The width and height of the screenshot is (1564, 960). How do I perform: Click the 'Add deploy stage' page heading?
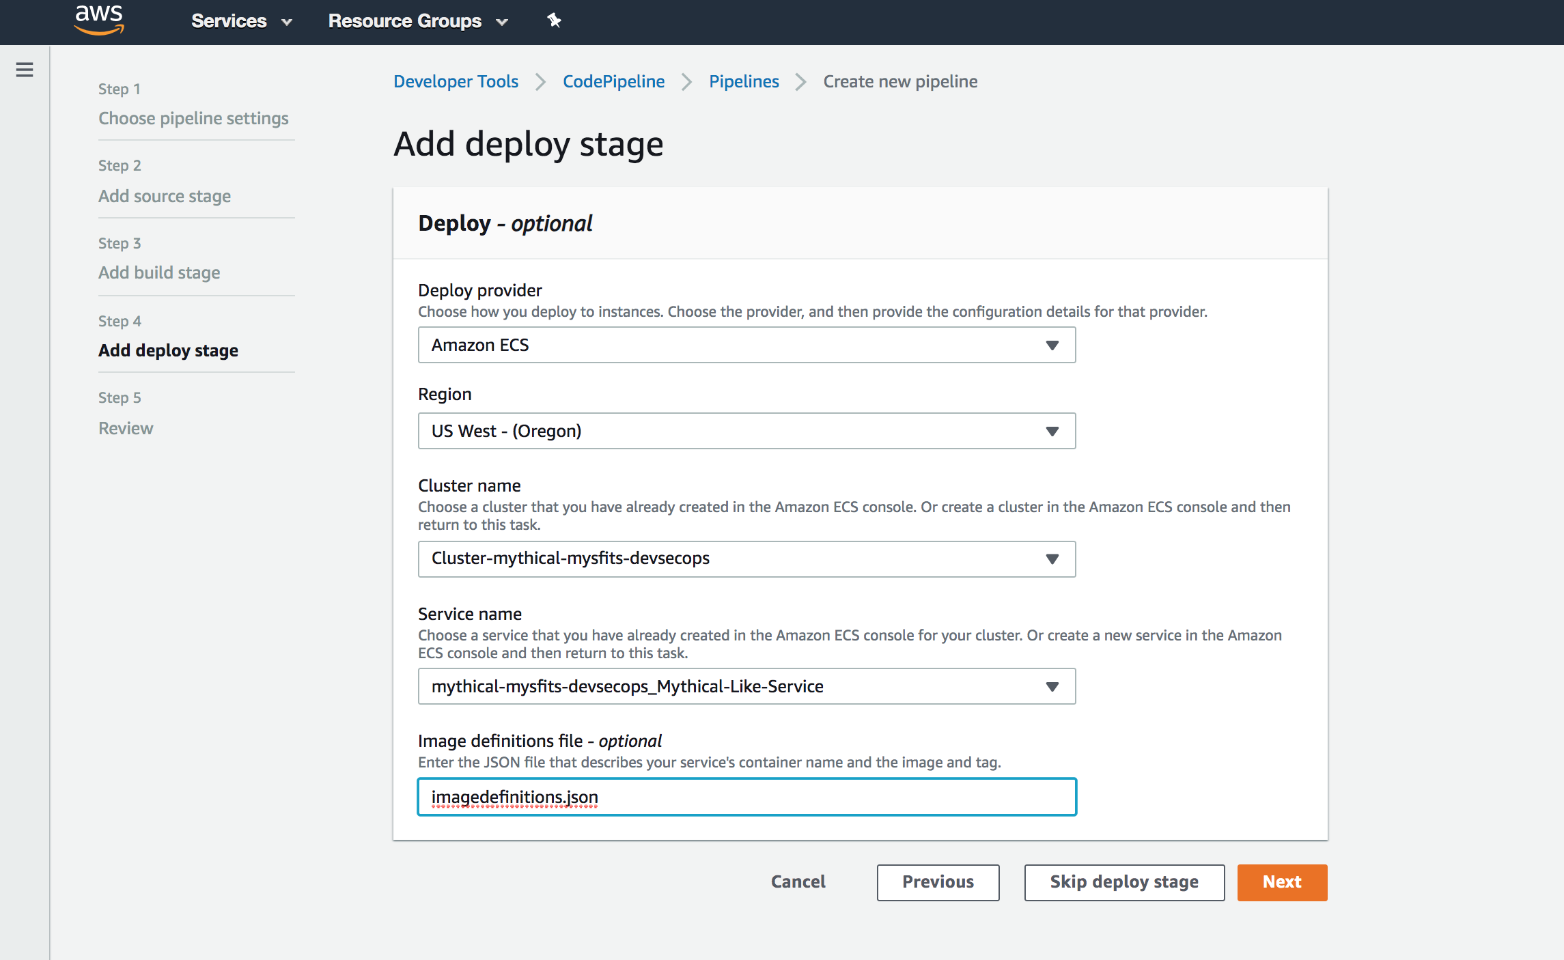(x=528, y=144)
